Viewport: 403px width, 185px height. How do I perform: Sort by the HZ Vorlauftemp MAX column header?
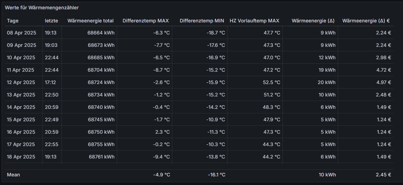255,21
